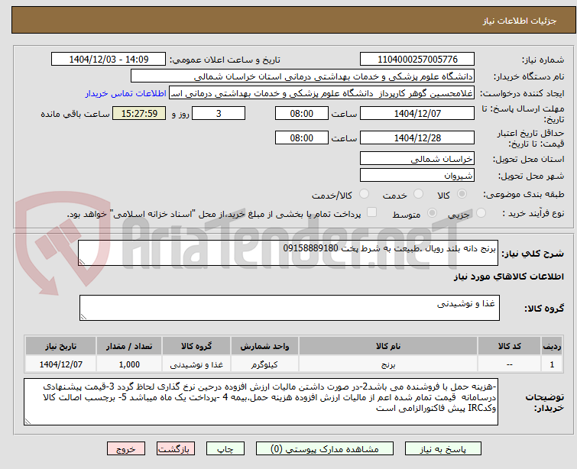The height and width of the screenshot is (469, 577).
Task: Click the برنج item name cell
Action: [388, 364]
